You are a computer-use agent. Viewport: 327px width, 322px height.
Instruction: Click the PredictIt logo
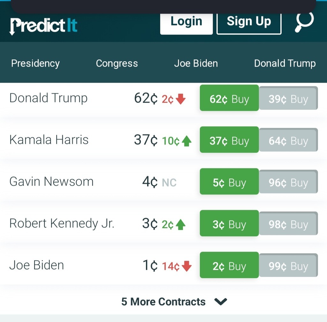[43, 26]
